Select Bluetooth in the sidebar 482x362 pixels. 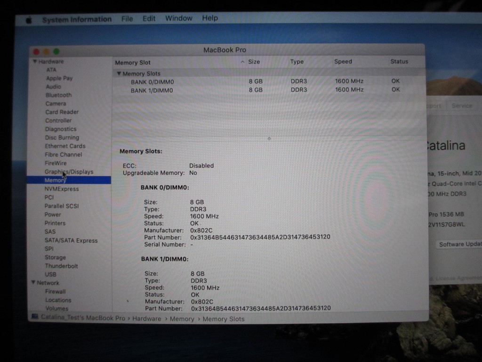[58, 95]
